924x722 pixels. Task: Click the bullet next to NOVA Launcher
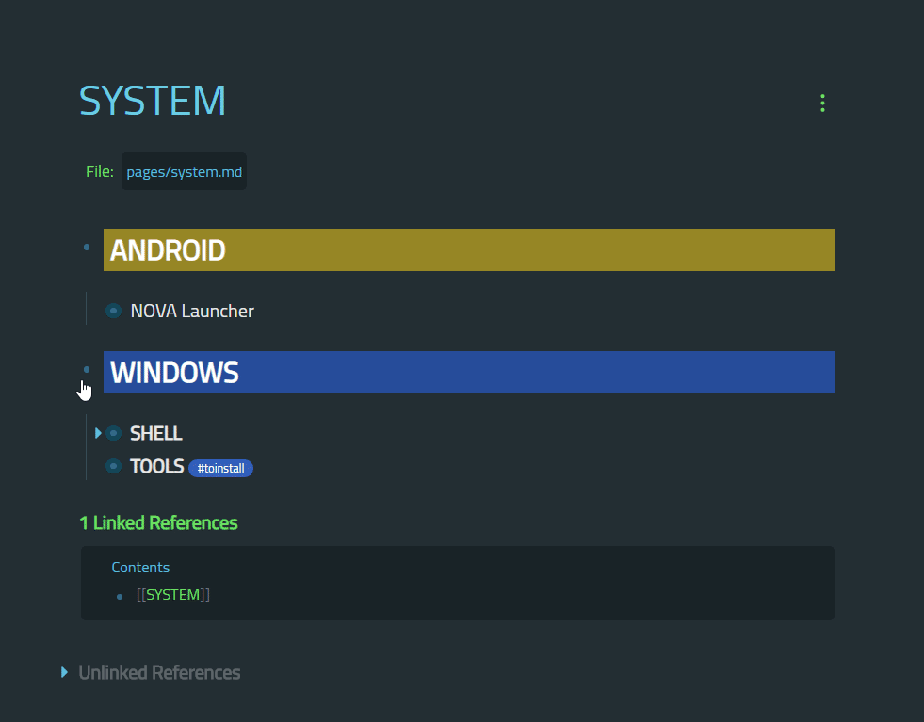coord(114,311)
